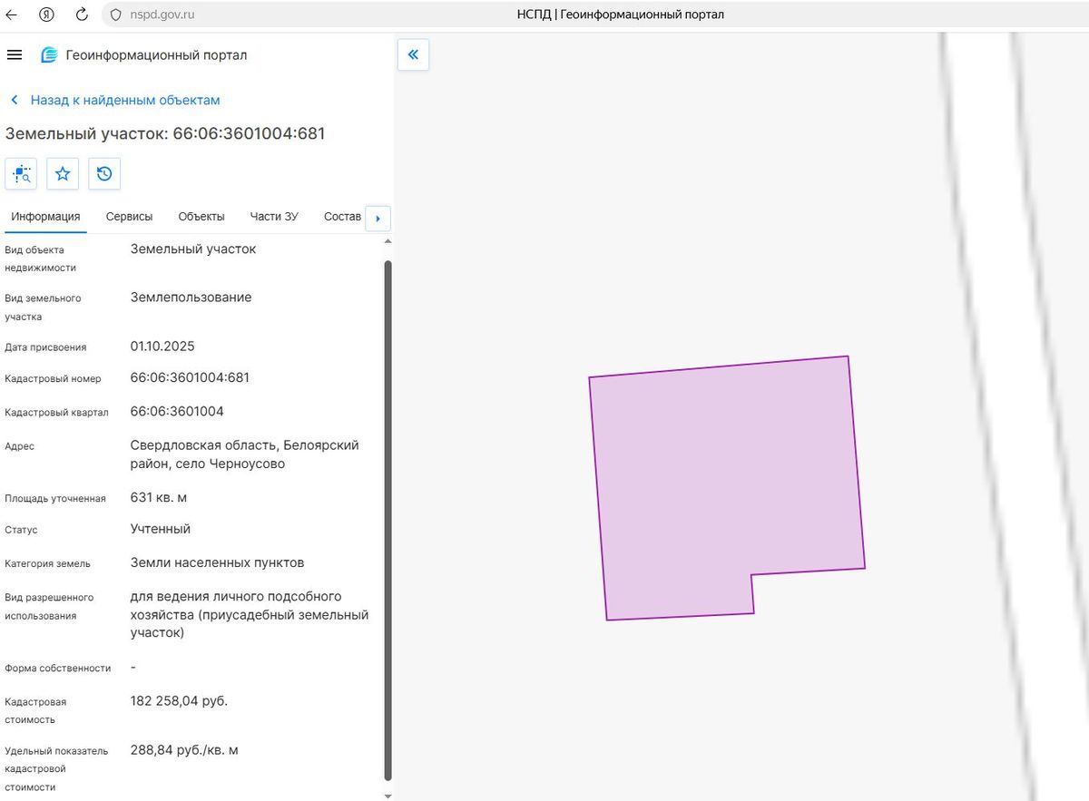1089x801 pixels.
Task: Open the Объекты tab
Action: (201, 217)
